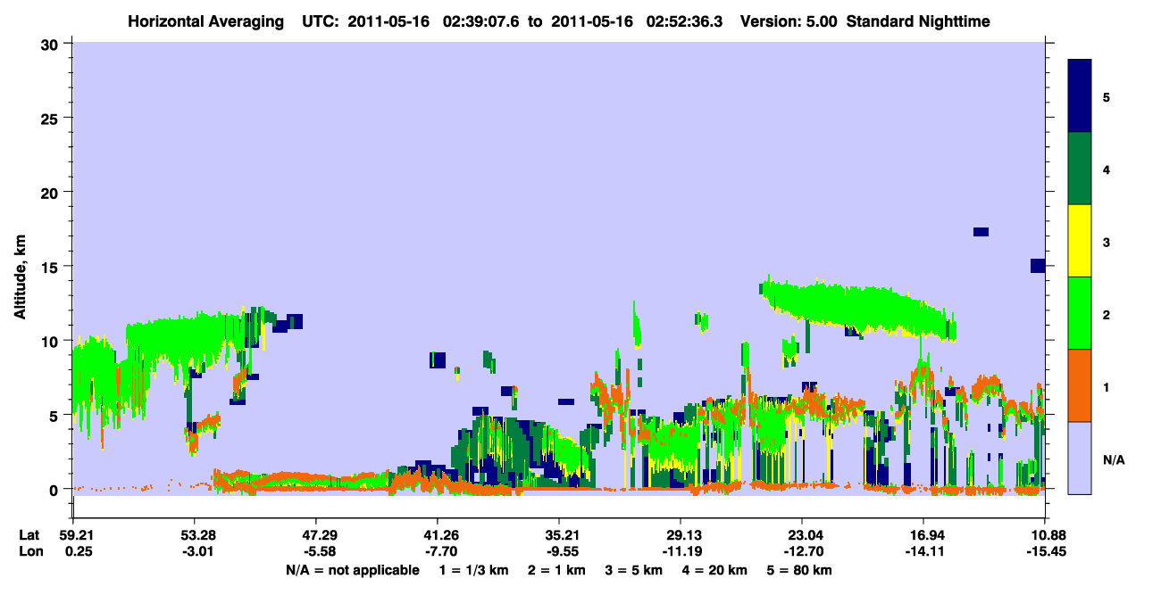The height and width of the screenshot is (595, 1161).
Task: Click longitude value -11.19
Action: (681, 551)
